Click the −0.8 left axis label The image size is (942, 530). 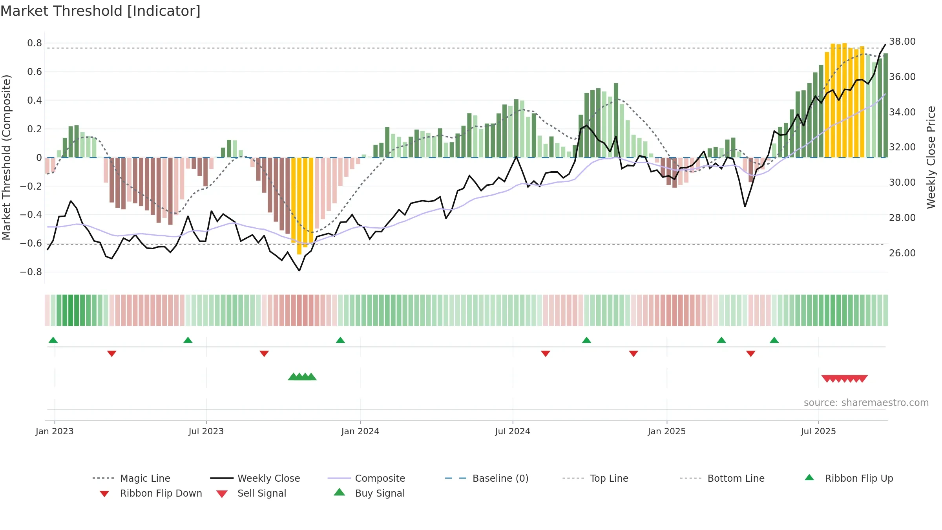[x=31, y=272]
